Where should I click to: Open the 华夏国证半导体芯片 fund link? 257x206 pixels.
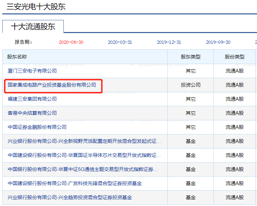pyautogui.click(x=84, y=155)
